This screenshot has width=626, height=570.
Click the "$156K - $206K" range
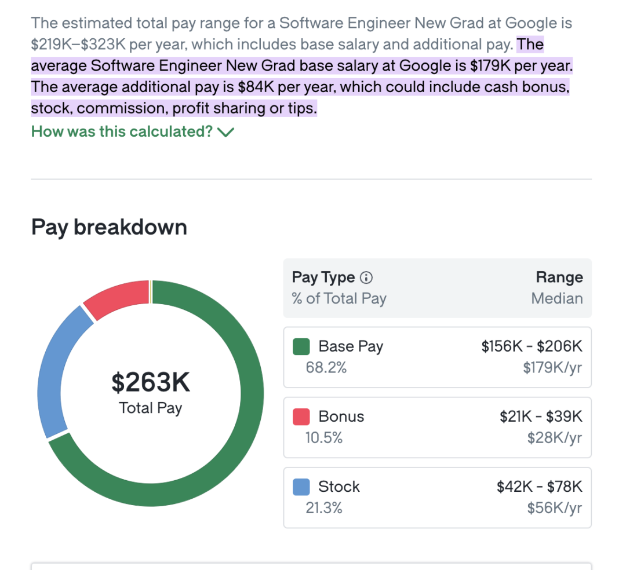point(532,346)
